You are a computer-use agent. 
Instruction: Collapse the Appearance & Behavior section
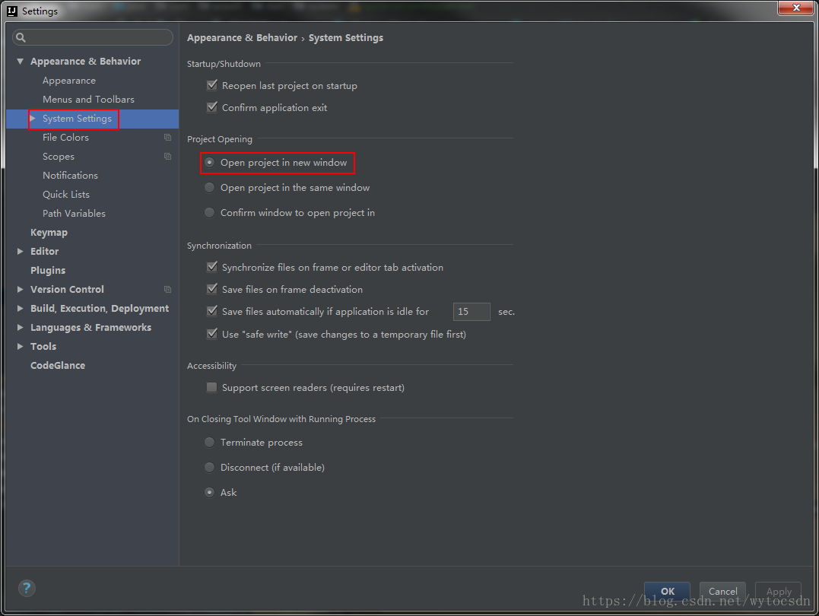[21, 62]
